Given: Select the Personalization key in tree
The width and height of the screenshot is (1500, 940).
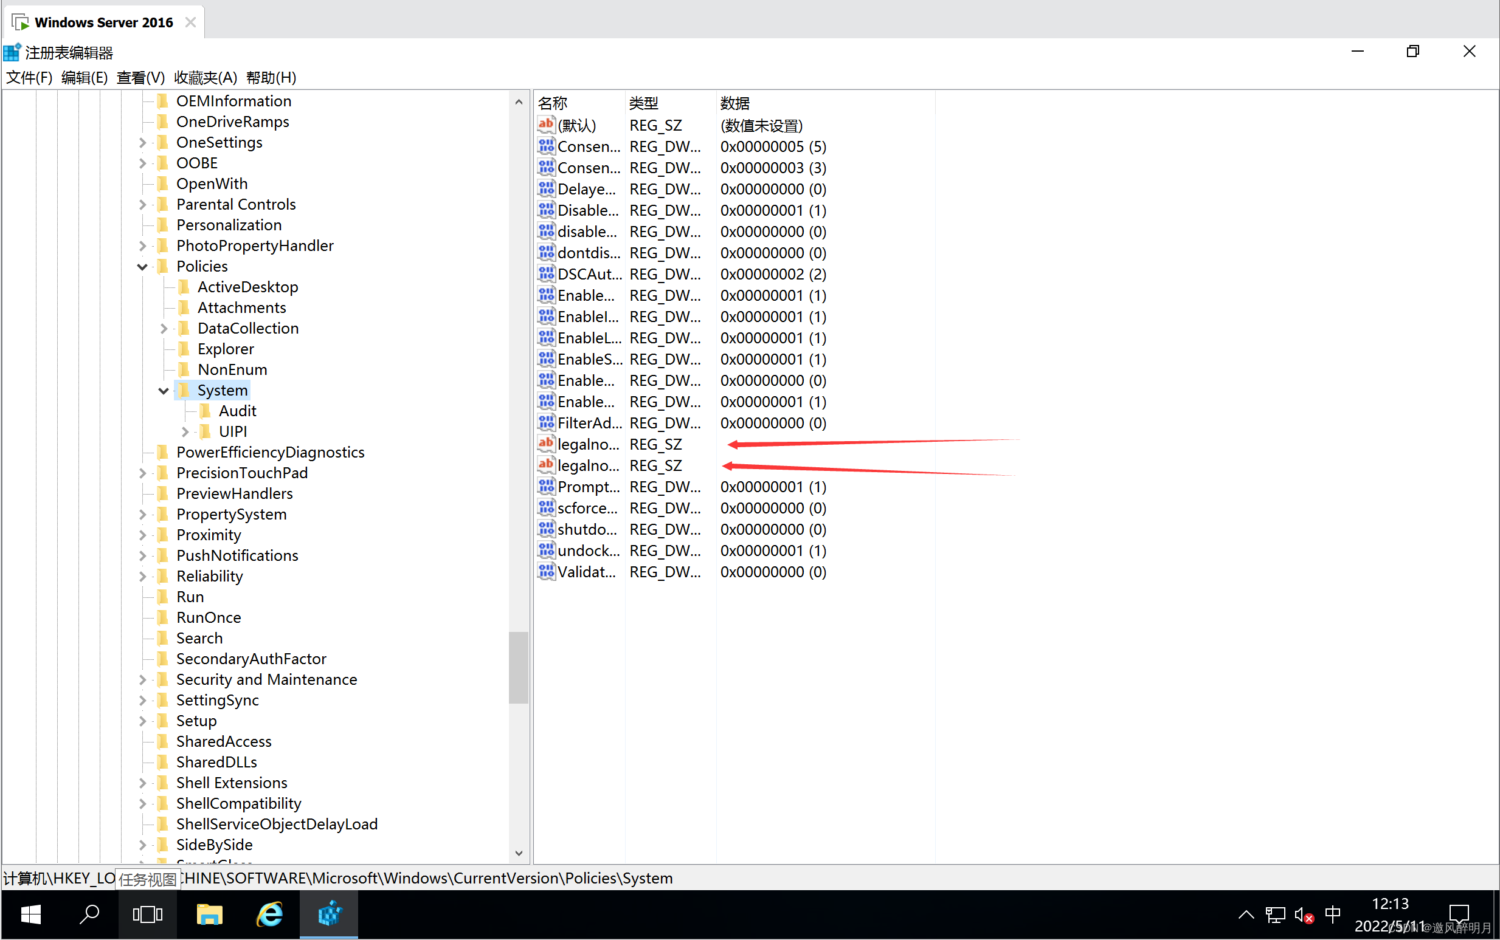Looking at the screenshot, I should [x=229, y=225].
